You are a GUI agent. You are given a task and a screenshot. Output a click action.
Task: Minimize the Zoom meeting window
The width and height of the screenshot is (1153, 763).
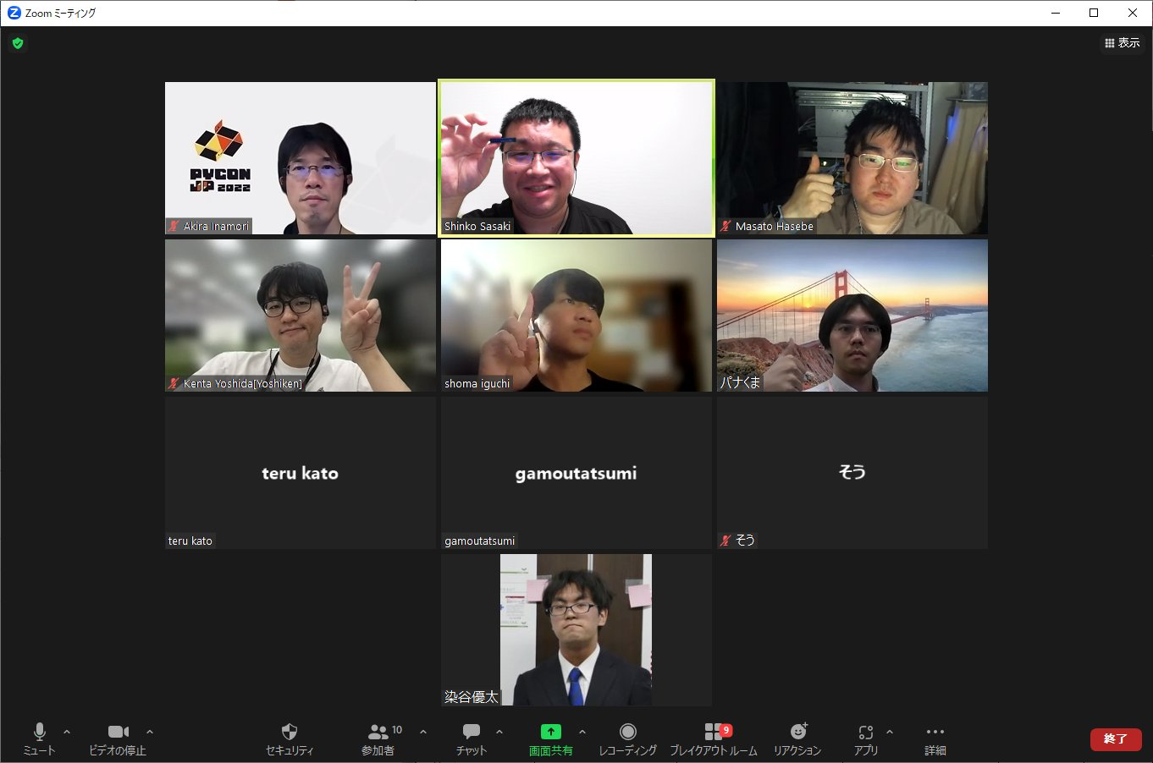(x=1056, y=13)
